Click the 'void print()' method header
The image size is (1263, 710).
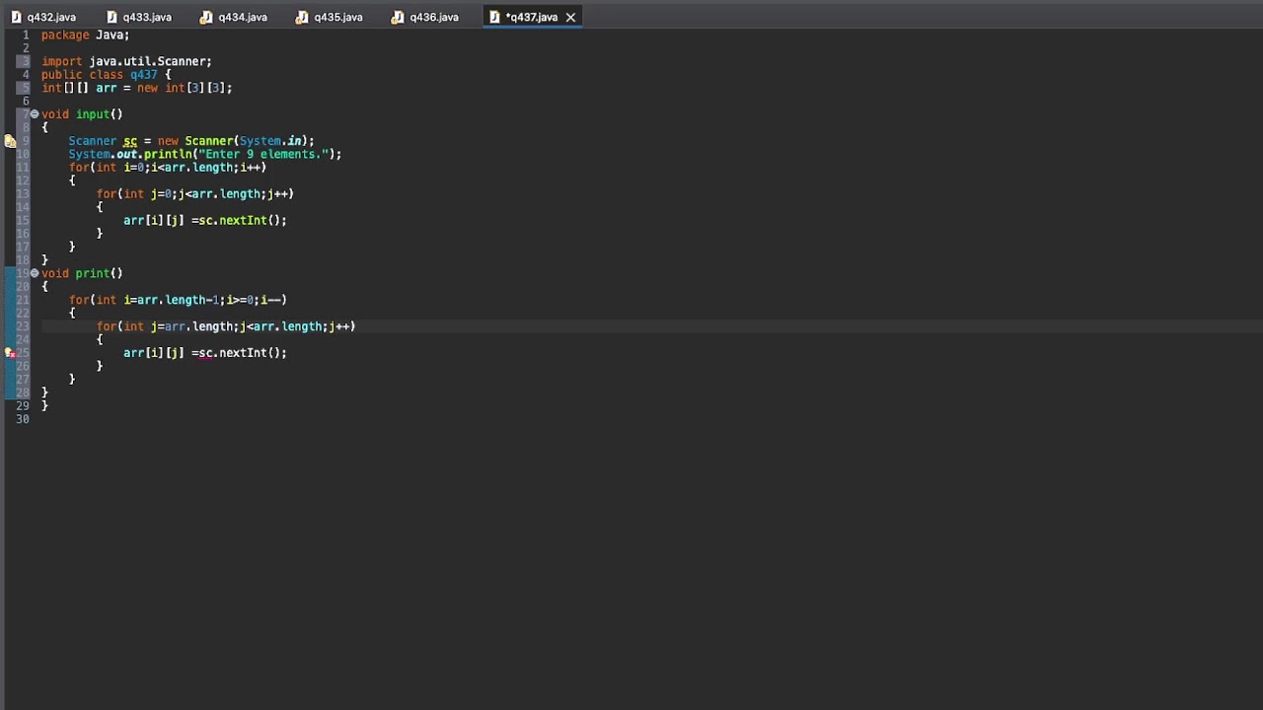[x=82, y=273]
